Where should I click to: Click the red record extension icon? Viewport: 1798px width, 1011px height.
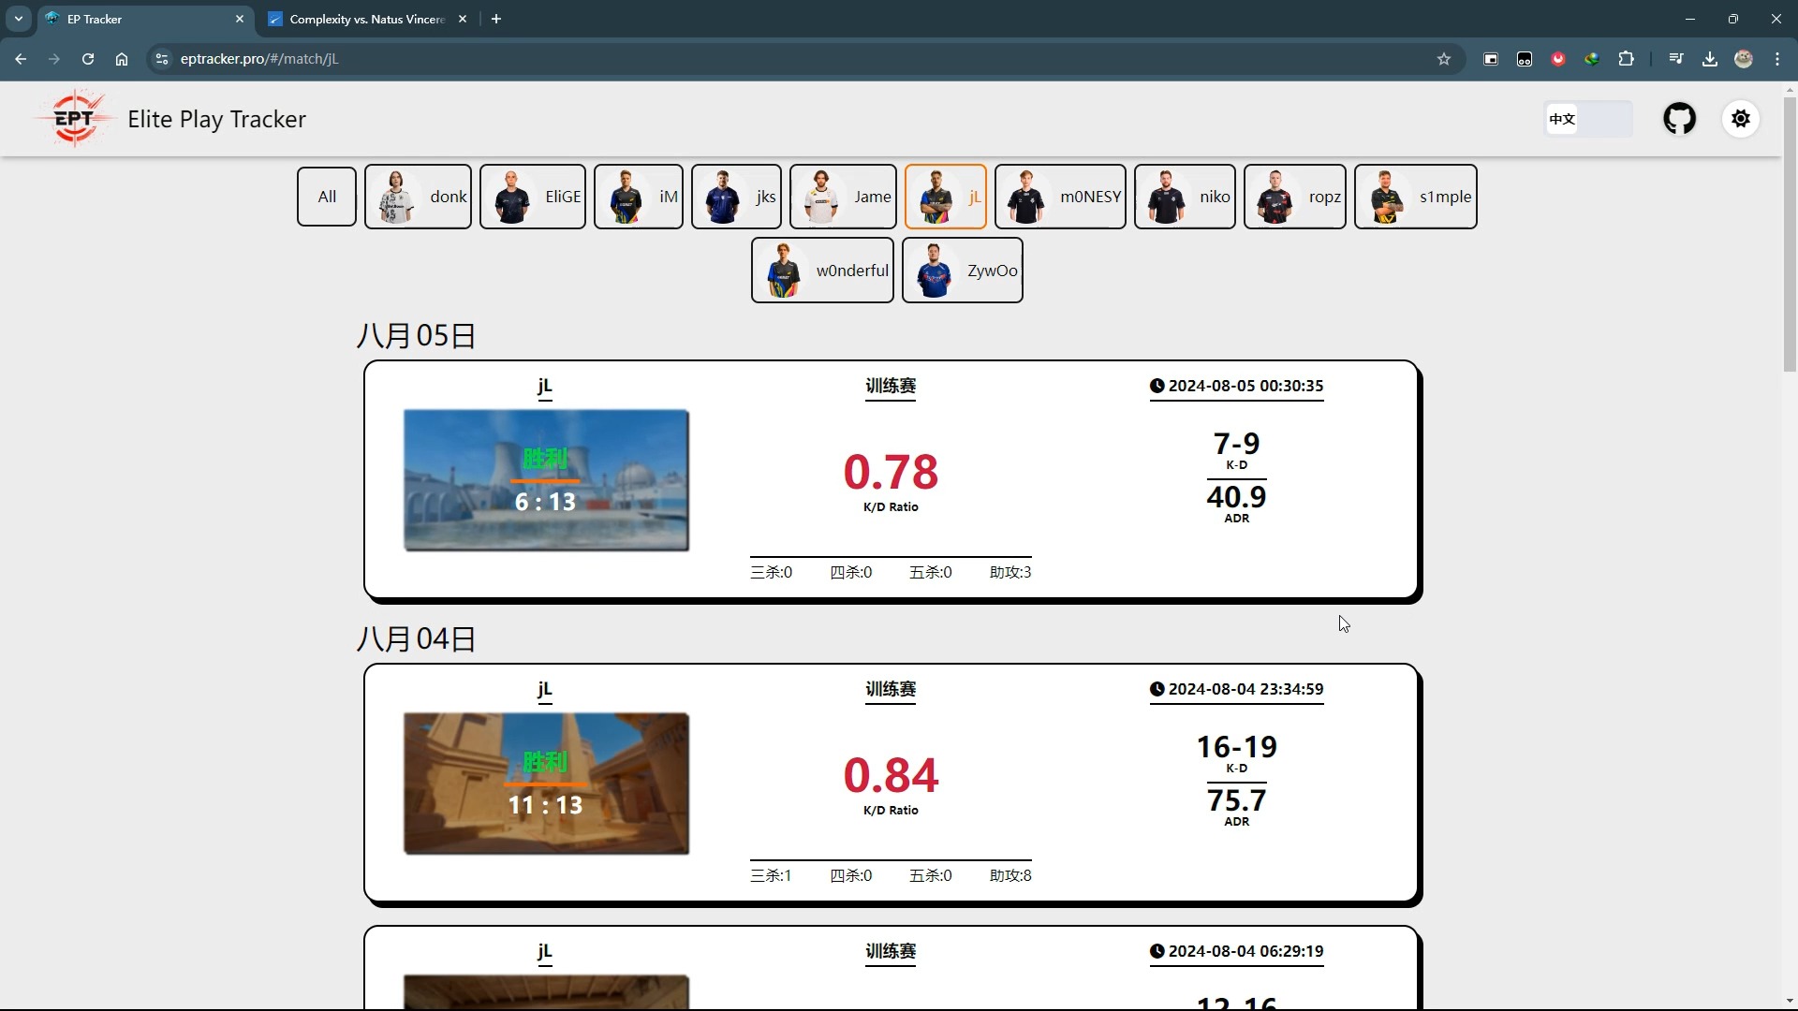point(1558,59)
